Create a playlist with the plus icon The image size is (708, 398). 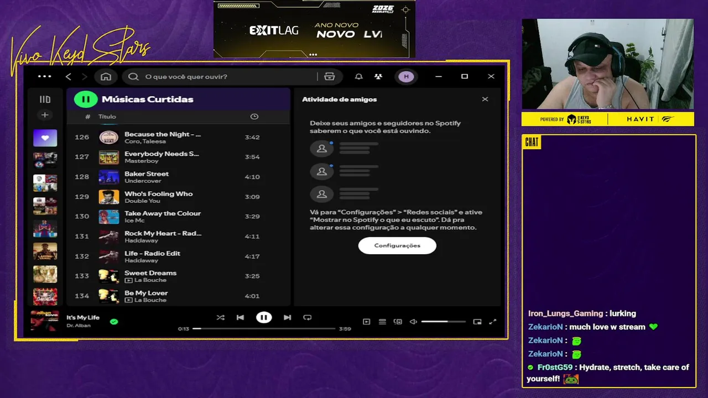[45, 115]
